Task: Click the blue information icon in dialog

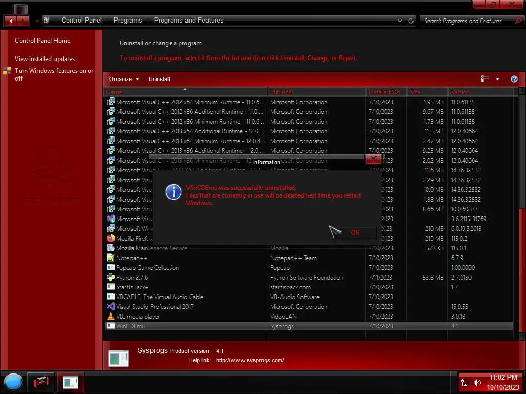Action: pos(174,192)
